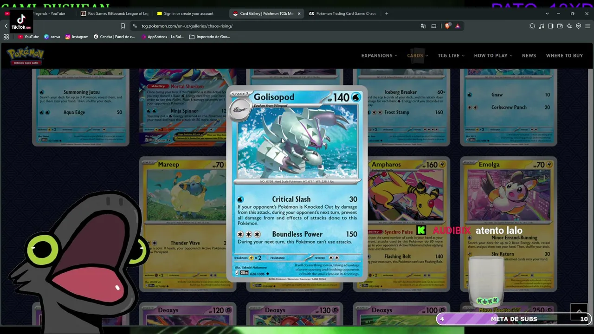Bookmark this page with the bookmark icon
Viewport: 594px width, 334px height.
tap(123, 26)
